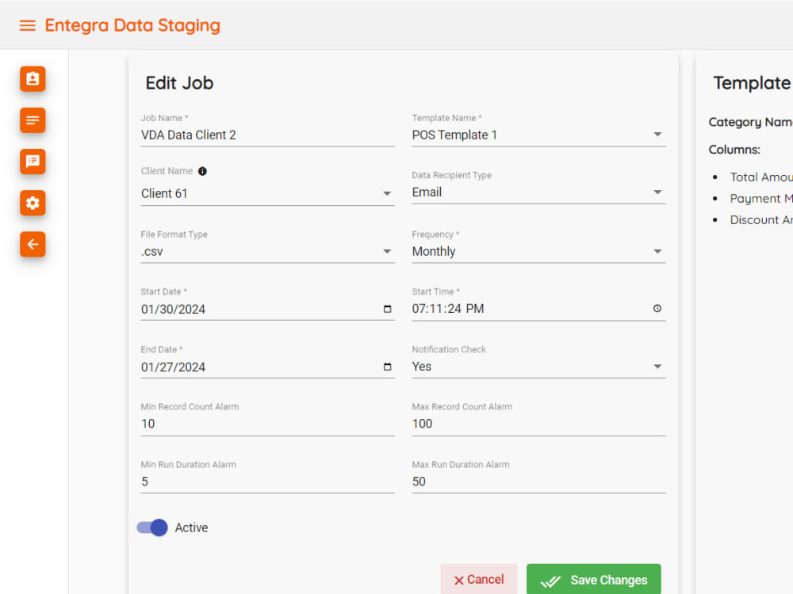The width and height of the screenshot is (793, 594).
Task: Click the Max Run Duration Alarm field
Action: (538, 482)
